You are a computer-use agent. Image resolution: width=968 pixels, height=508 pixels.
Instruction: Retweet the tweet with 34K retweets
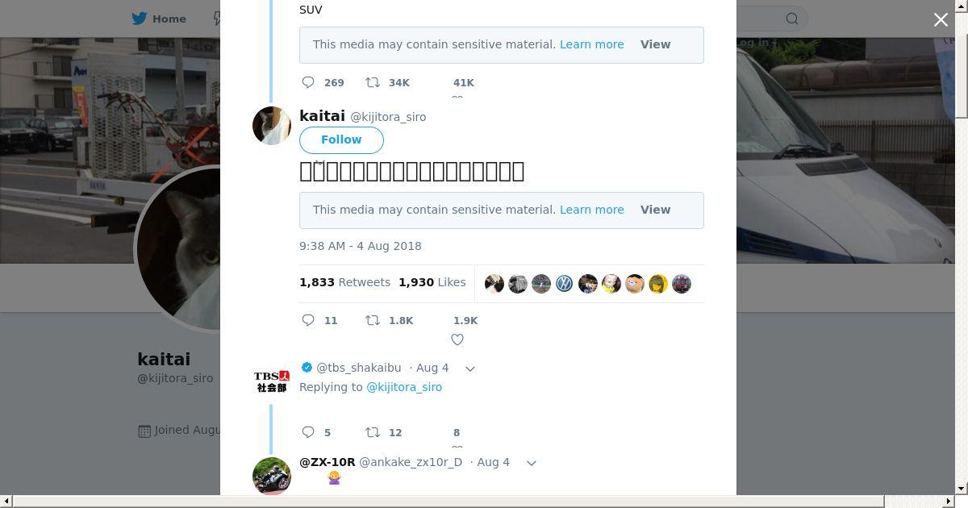373,82
